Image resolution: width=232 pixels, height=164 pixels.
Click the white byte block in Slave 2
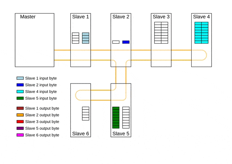(116, 42)
